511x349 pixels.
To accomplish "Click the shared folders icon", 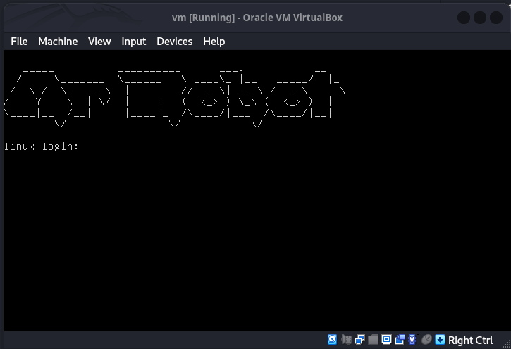I will [x=373, y=340].
